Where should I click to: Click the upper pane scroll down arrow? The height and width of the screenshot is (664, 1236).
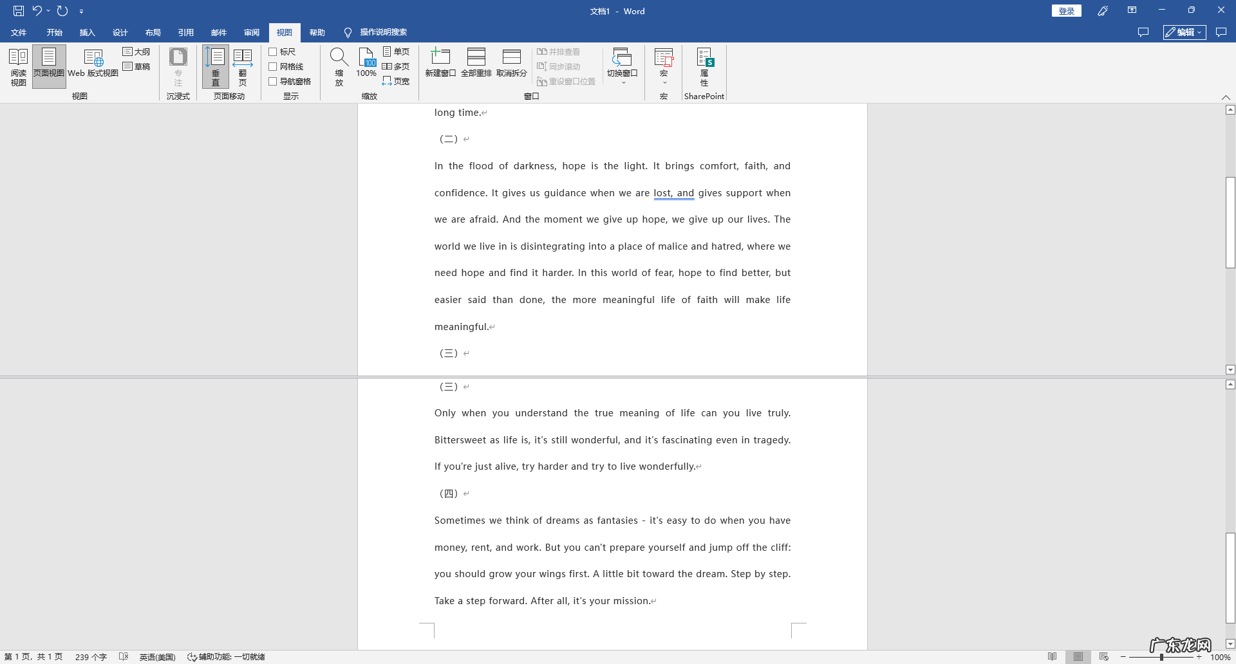(1230, 370)
